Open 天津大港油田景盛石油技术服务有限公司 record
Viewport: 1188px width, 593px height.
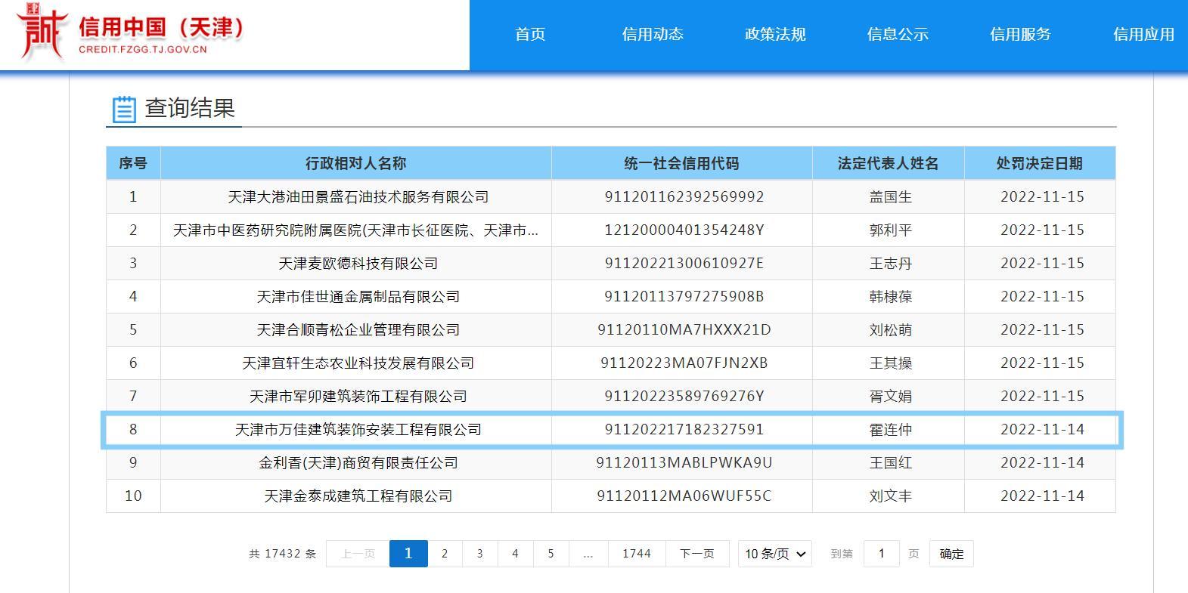pyautogui.click(x=358, y=197)
